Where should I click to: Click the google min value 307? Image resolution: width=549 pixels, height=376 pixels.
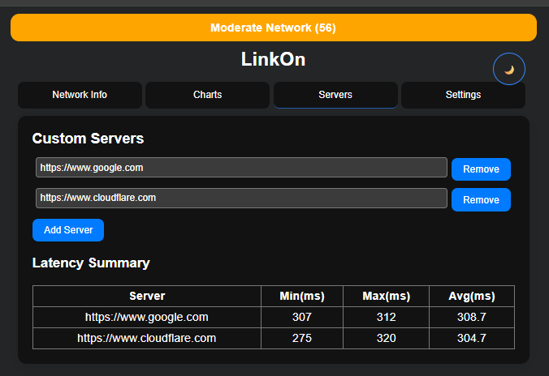(302, 317)
